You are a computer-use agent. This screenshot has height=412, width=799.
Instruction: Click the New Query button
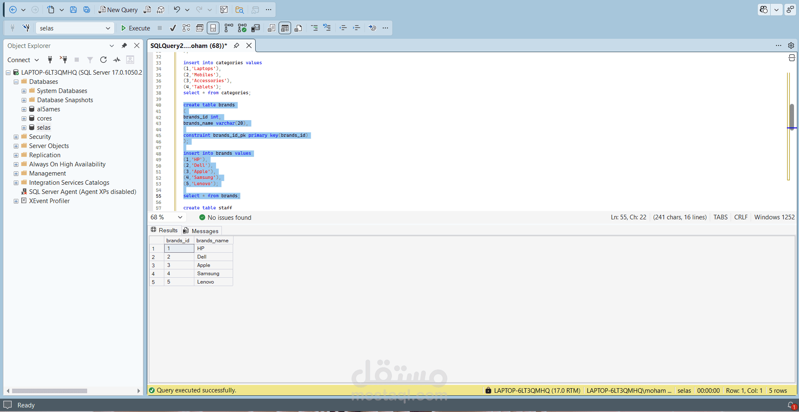coord(118,10)
